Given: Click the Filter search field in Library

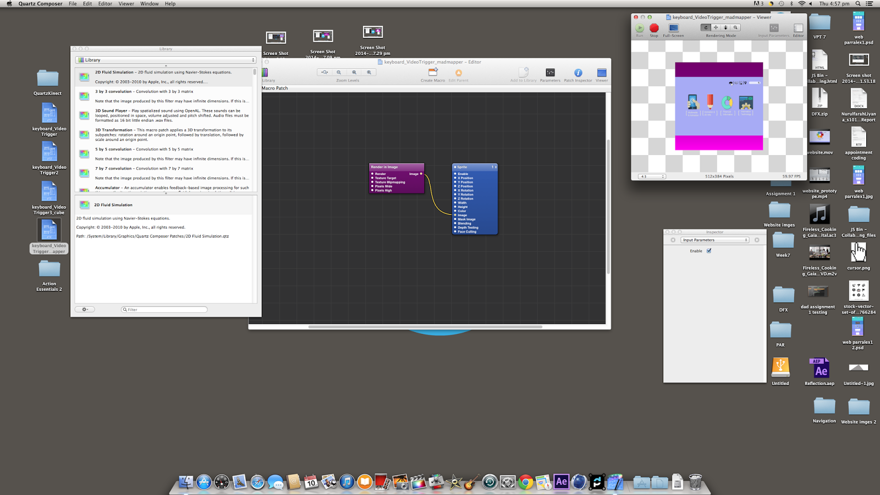Looking at the screenshot, I should 164,310.
